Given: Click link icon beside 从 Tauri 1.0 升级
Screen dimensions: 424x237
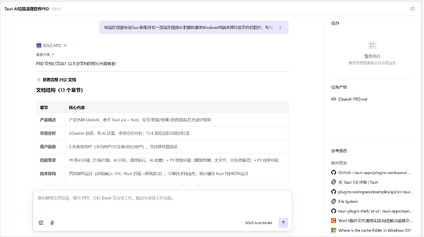Looking at the screenshot, I should tap(334, 182).
